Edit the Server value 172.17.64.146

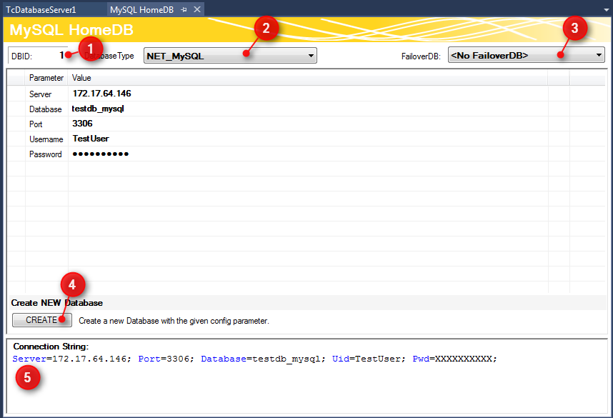(101, 94)
